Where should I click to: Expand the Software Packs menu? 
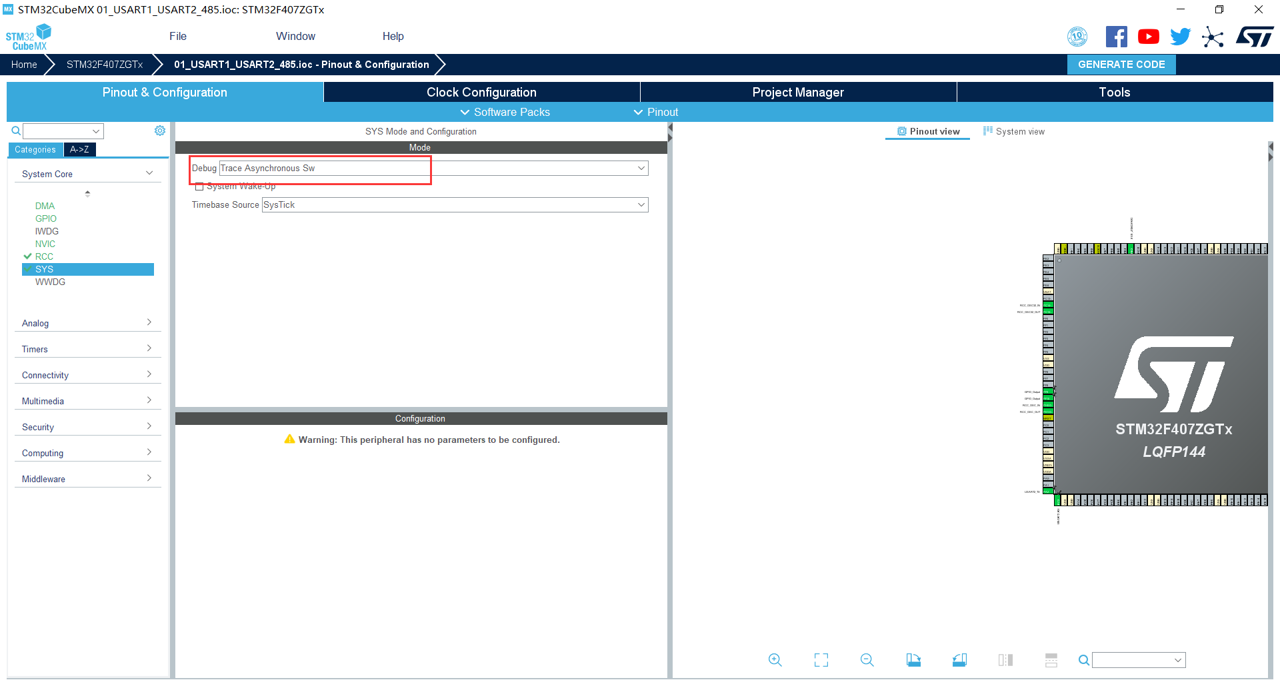[505, 112]
